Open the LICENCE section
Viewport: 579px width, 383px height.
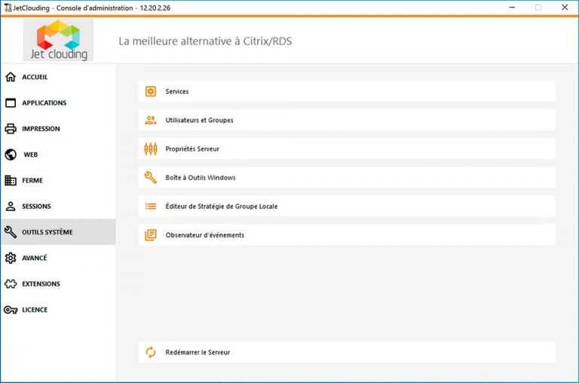pyautogui.click(x=58, y=310)
